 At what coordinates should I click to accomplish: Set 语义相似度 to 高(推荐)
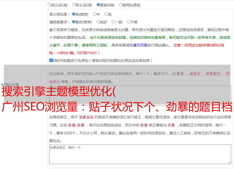tap(73, 14)
